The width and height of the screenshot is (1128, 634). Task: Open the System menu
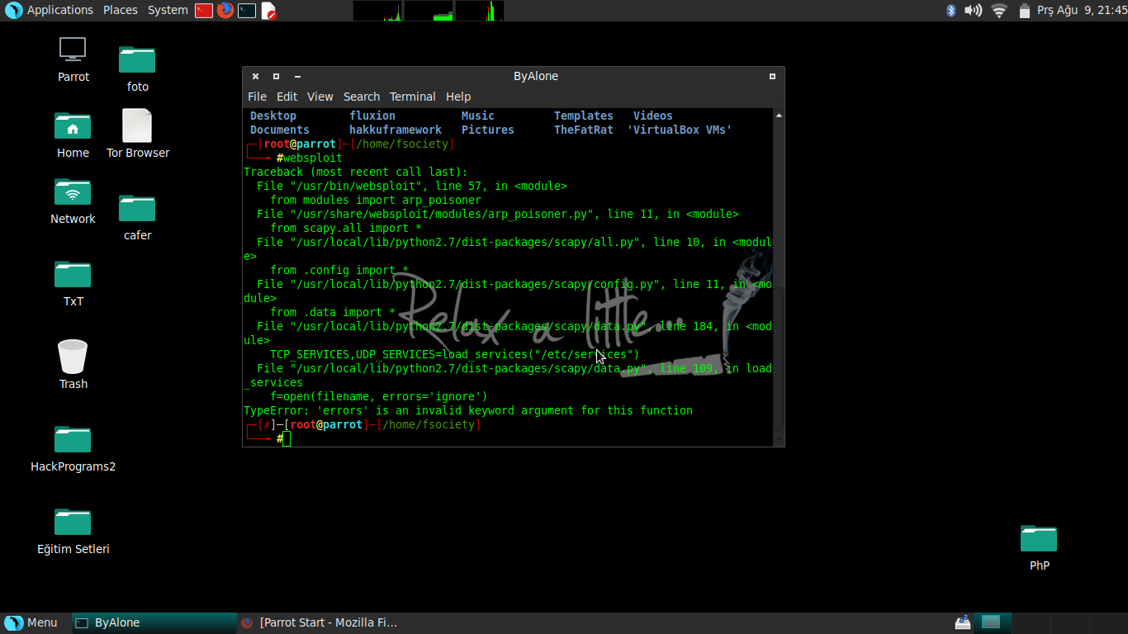click(x=168, y=10)
